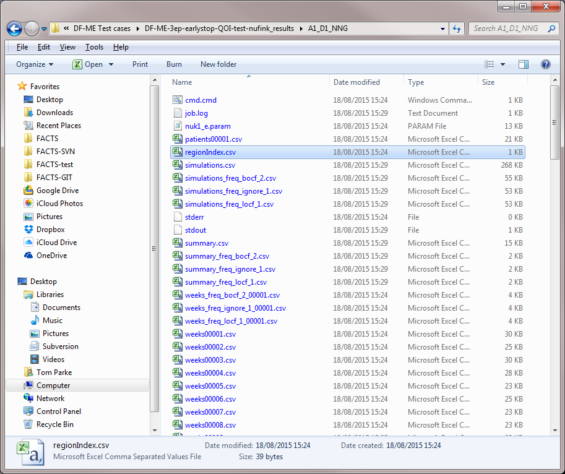
Task: Click the Help question mark icon
Action: coord(545,64)
